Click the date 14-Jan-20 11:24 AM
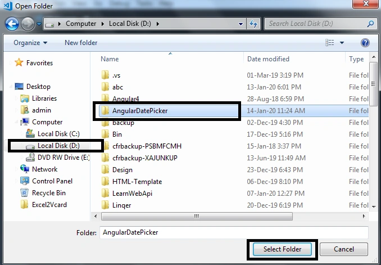Image resolution: width=381 pixels, height=265 pixels. click(x=276, y=111)
